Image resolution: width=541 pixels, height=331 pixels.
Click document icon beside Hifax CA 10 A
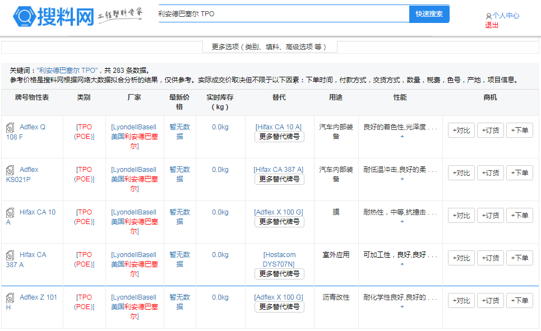[10, 213]
